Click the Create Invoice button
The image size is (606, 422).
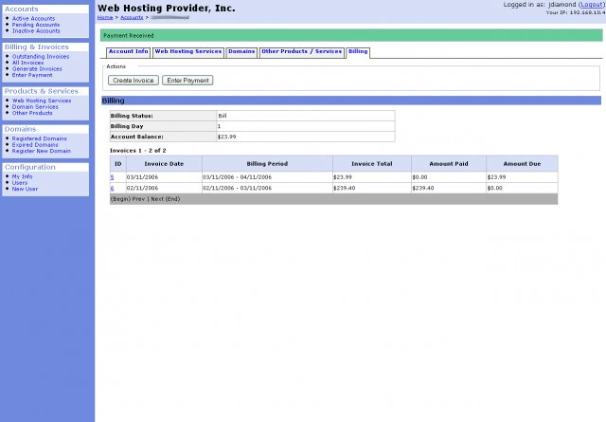(x=133, y=81)
